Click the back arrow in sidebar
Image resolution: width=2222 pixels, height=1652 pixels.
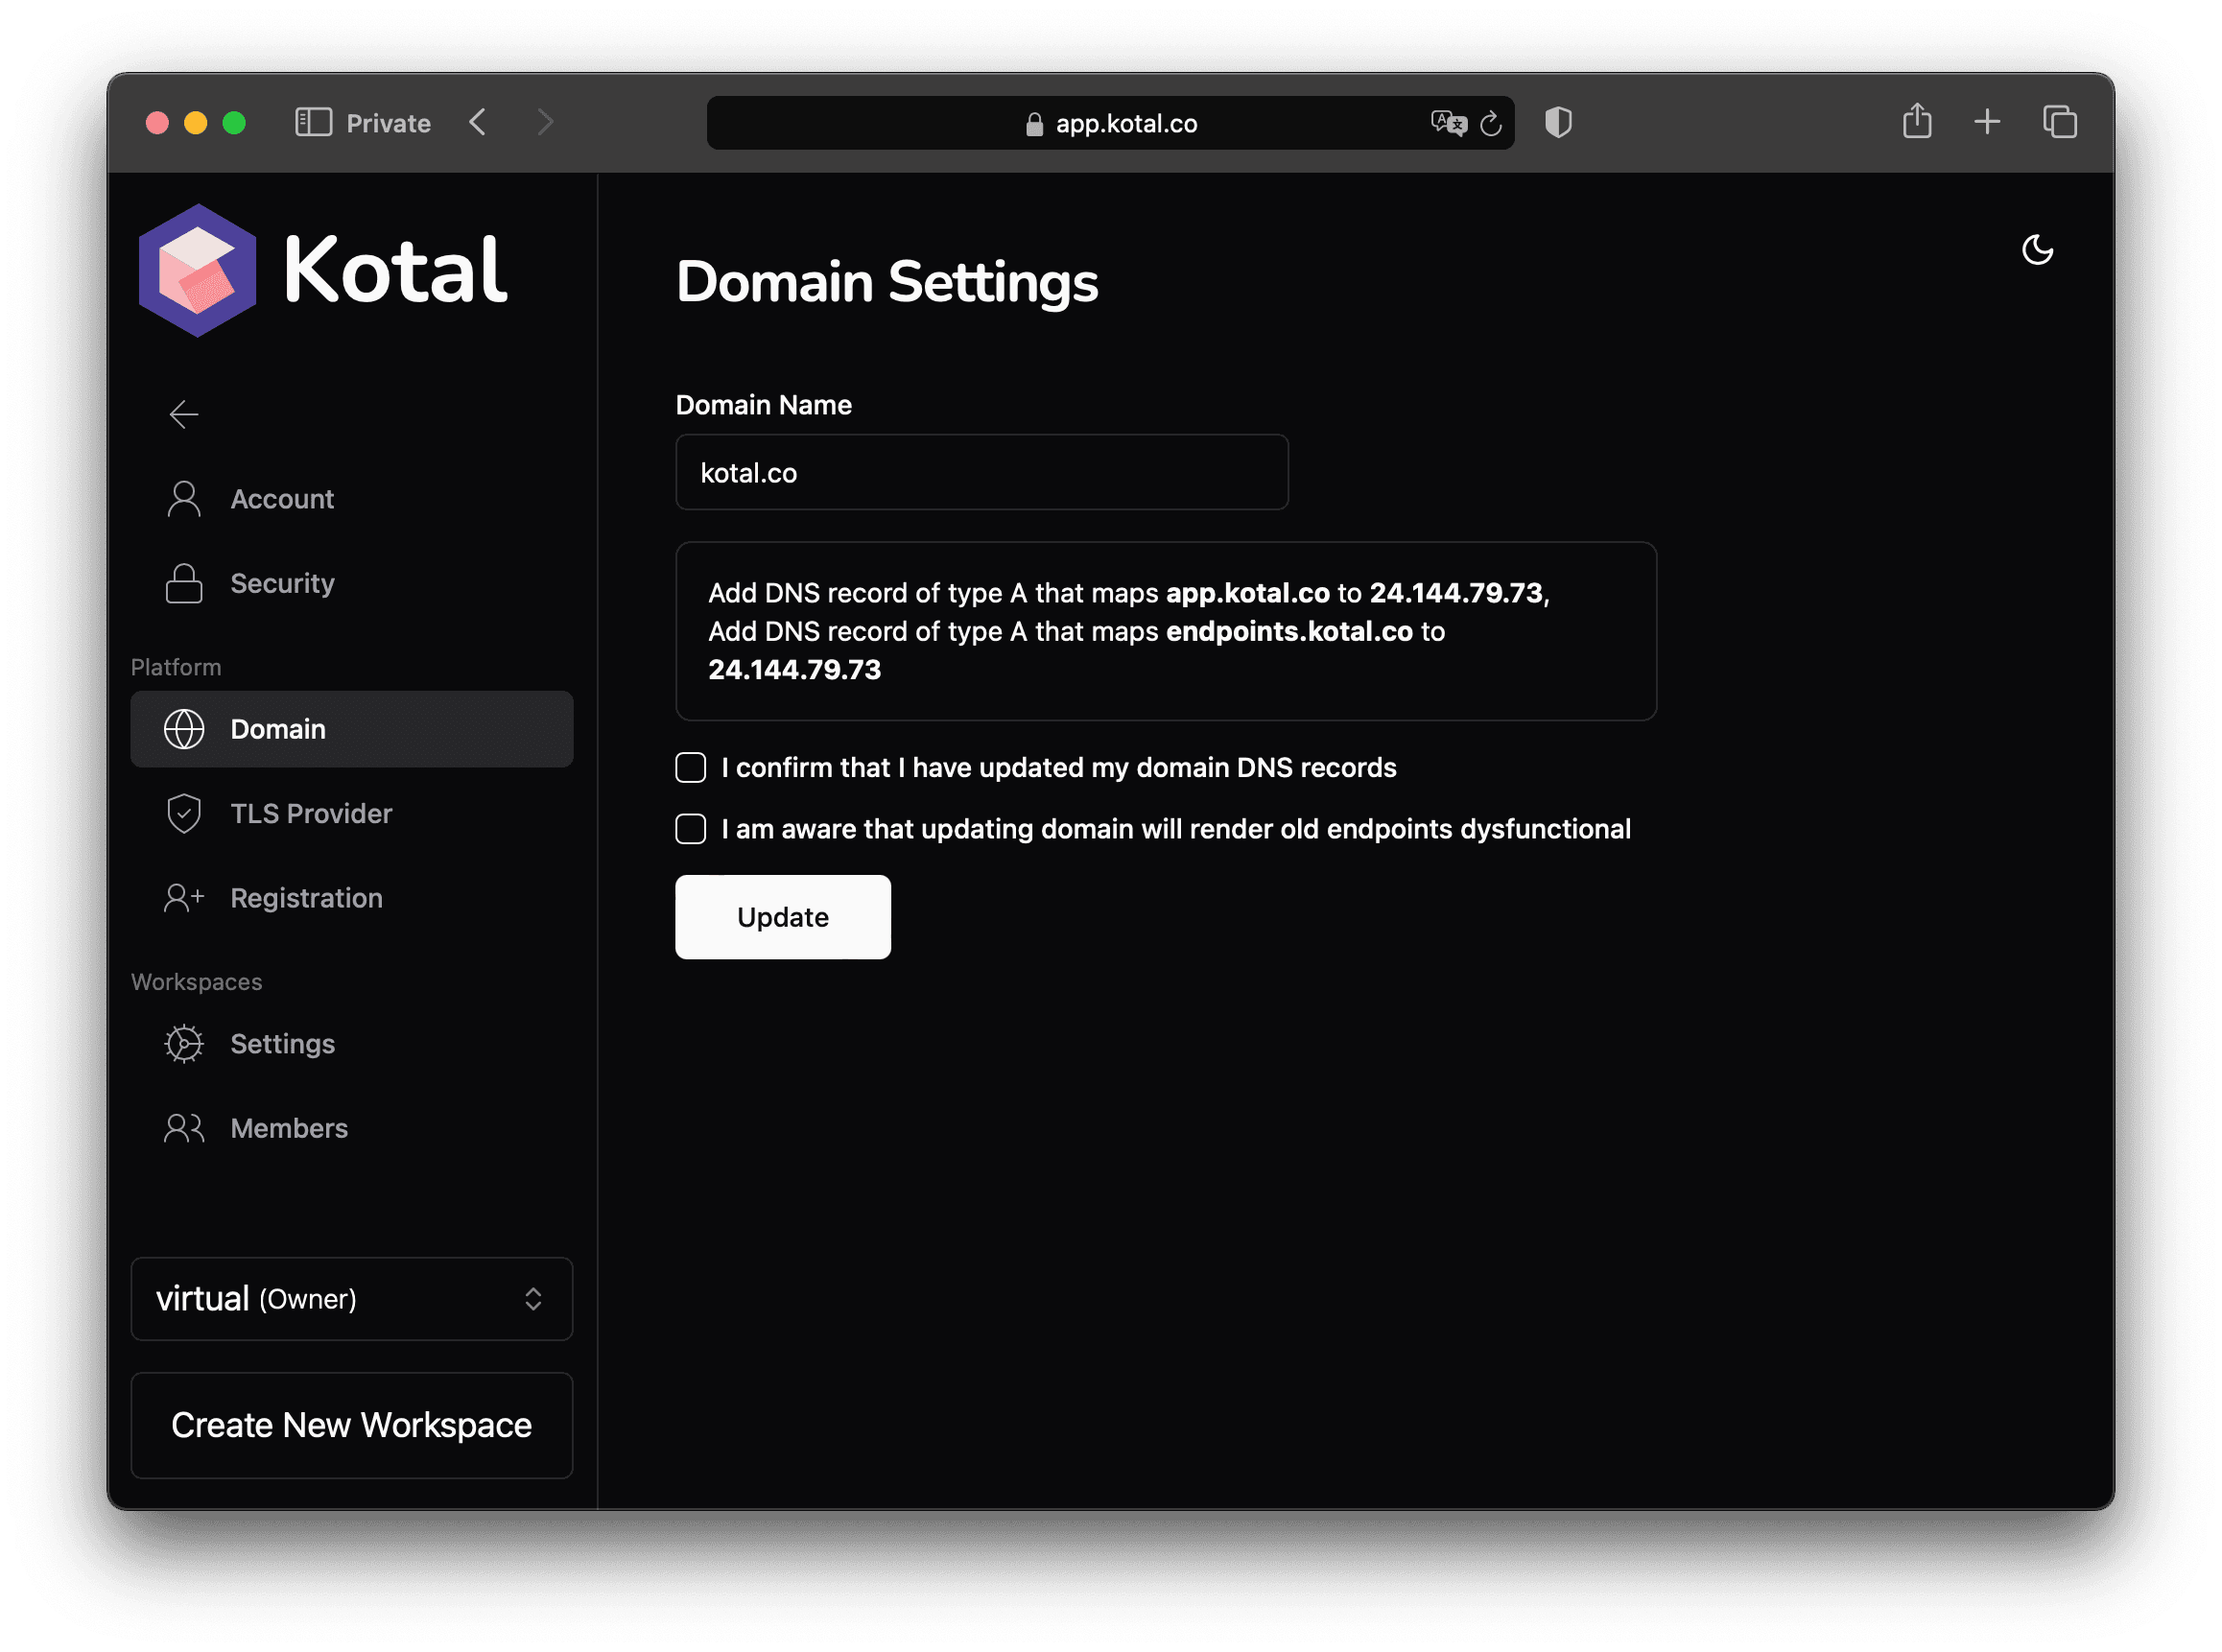(x=184, y=414)
